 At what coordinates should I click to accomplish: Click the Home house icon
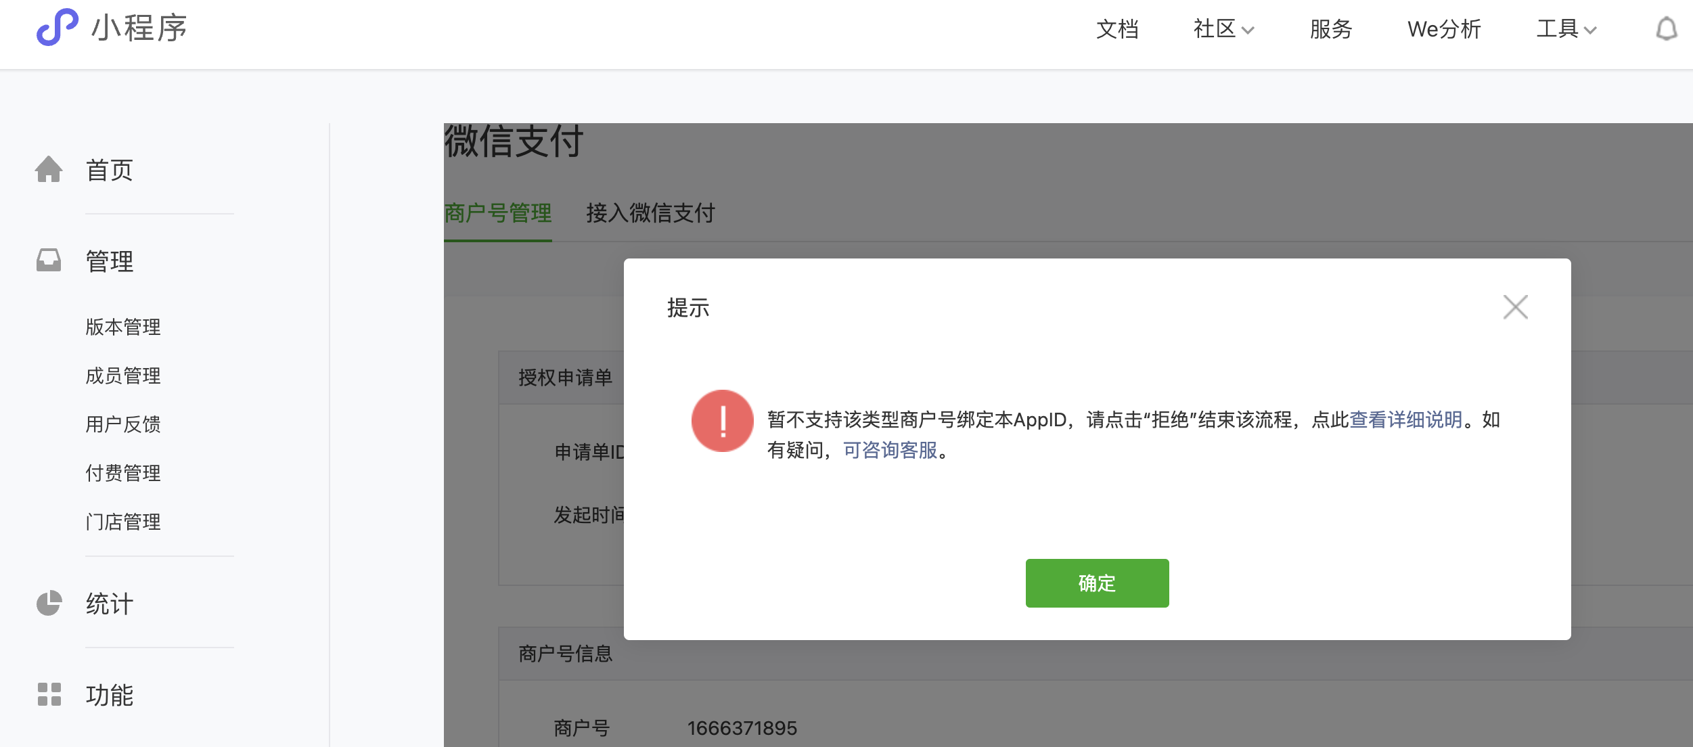point(49,169)
